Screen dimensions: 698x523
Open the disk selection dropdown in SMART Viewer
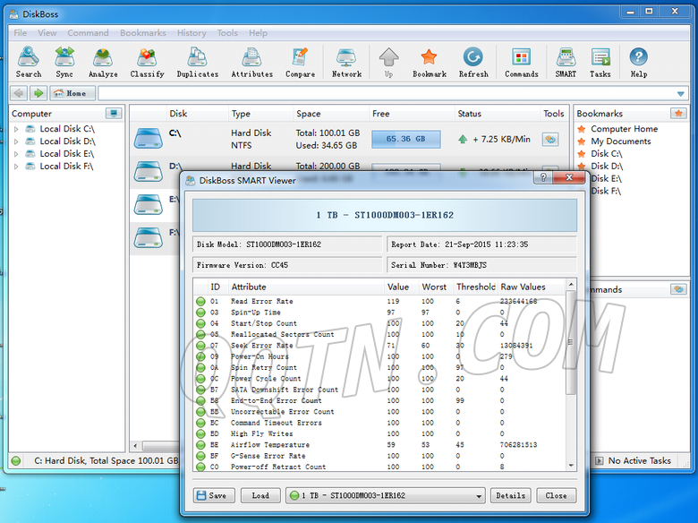479,495
